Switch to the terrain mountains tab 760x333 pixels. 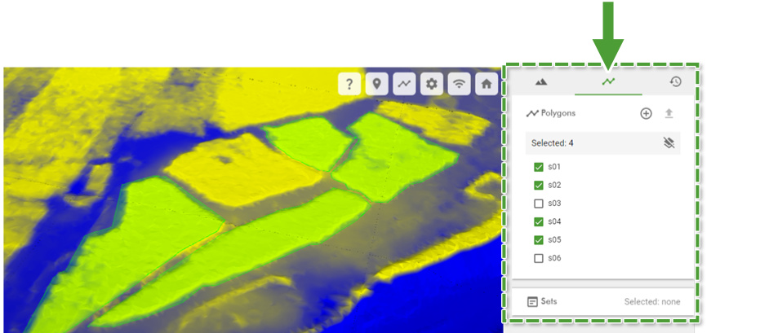tap(541, 81)
